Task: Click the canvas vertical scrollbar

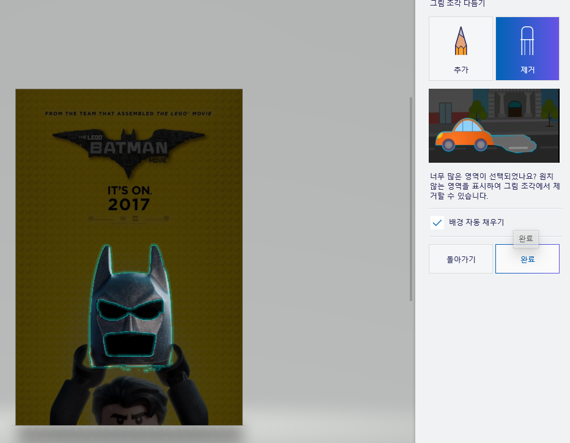Action: tap(411, 199)
